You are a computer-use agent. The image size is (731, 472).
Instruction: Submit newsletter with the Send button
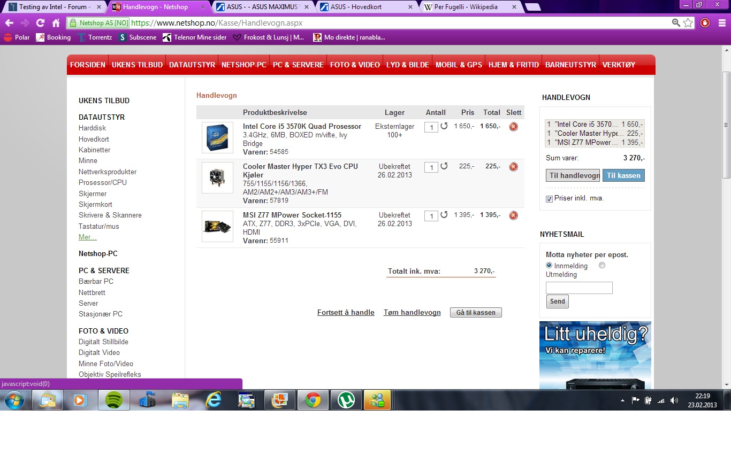(x=557, y=301)
